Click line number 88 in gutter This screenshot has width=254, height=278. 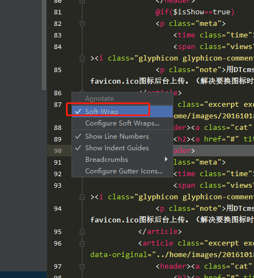click(58, 128)
